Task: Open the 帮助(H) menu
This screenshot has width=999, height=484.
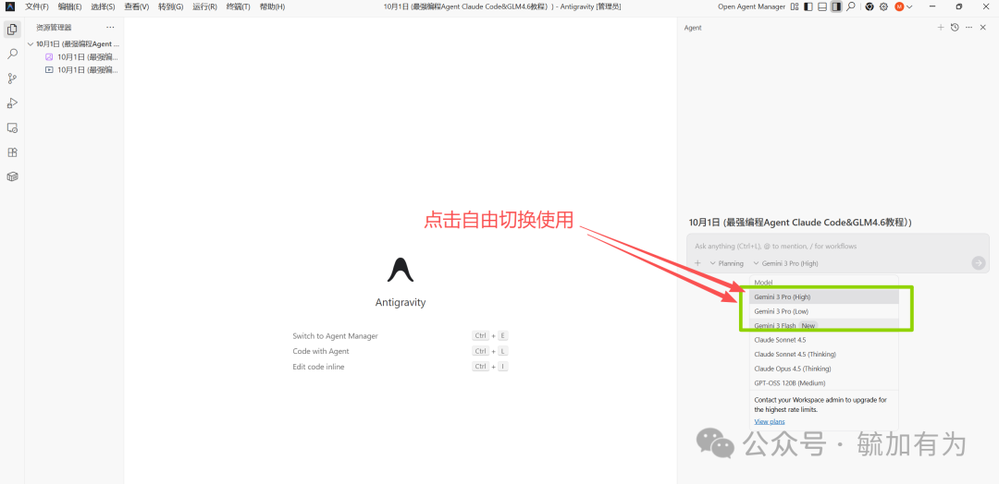Action: (273, 6)
